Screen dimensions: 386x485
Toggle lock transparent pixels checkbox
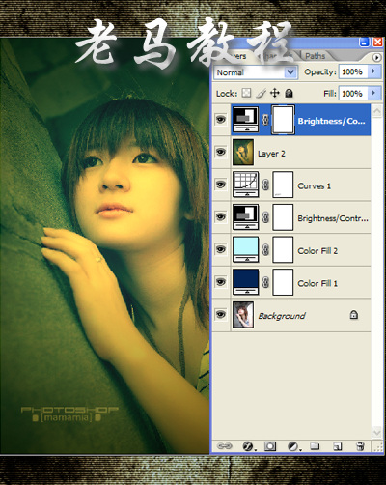click(246, 94)
